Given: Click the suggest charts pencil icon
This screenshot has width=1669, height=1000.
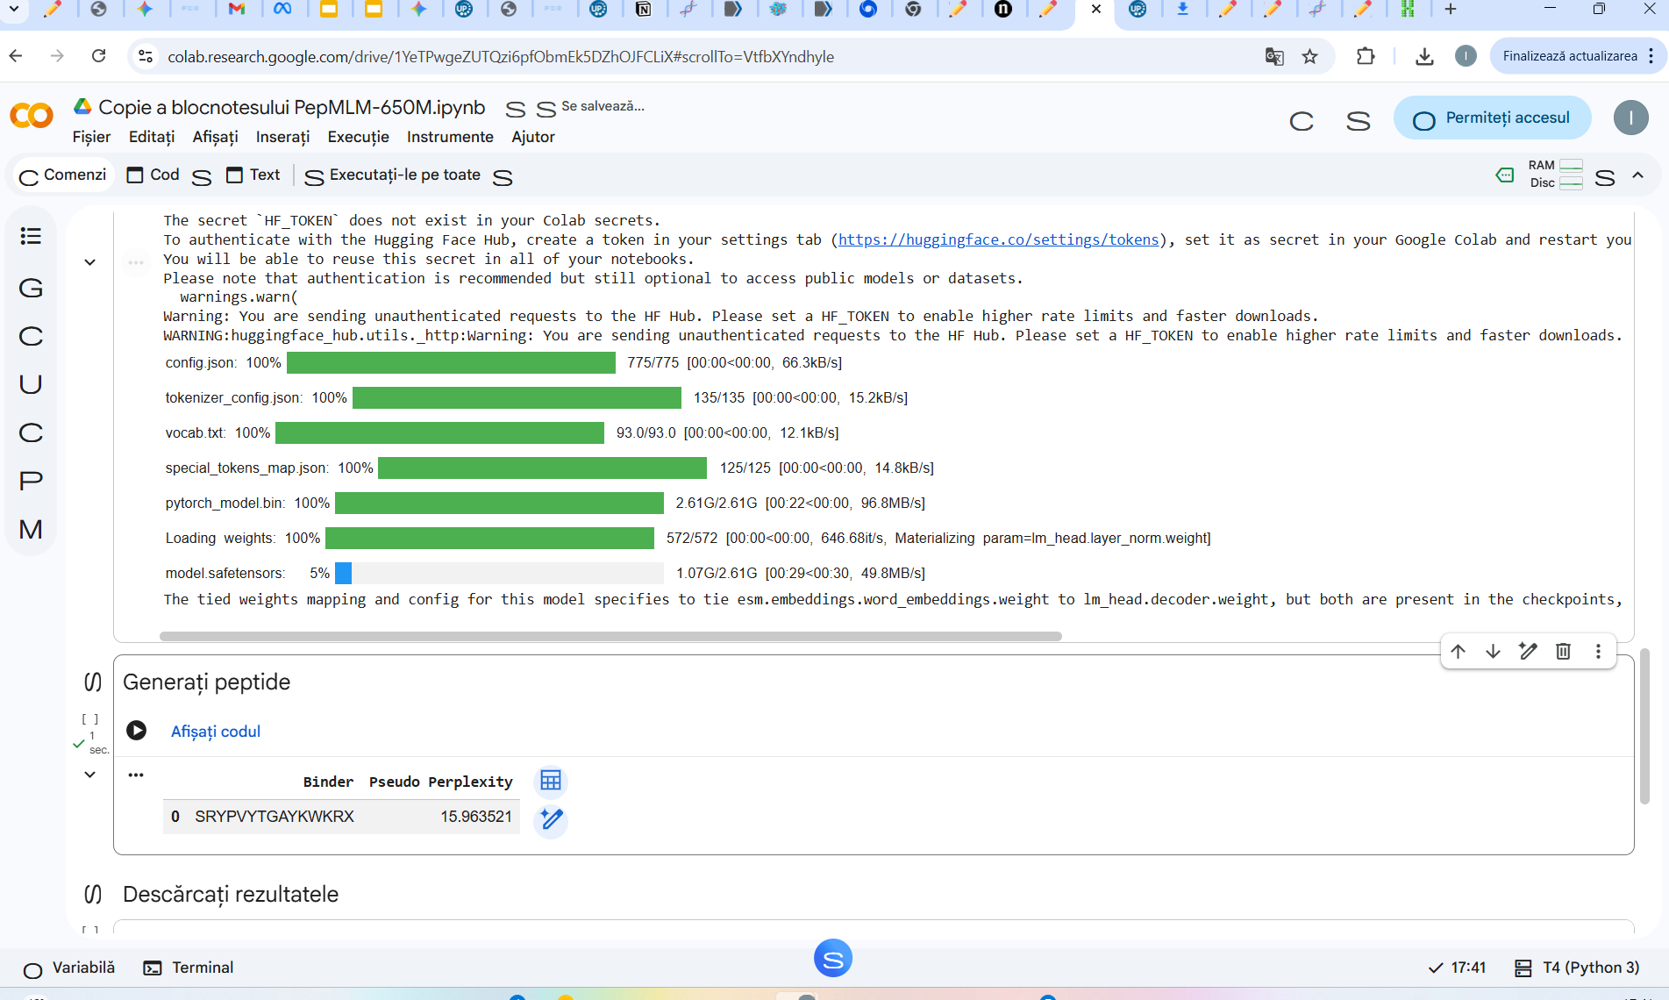Looking at the screenshot, I should (551, 820).
